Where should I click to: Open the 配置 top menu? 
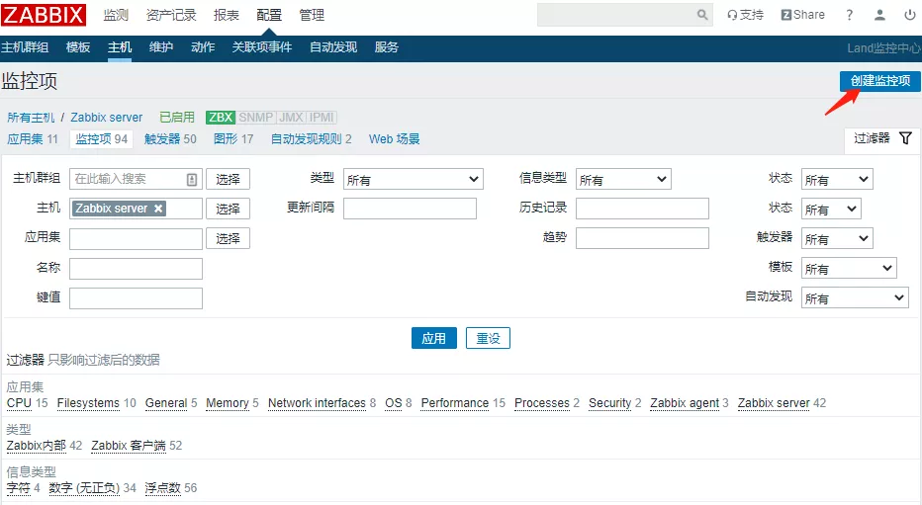(269, 15)
